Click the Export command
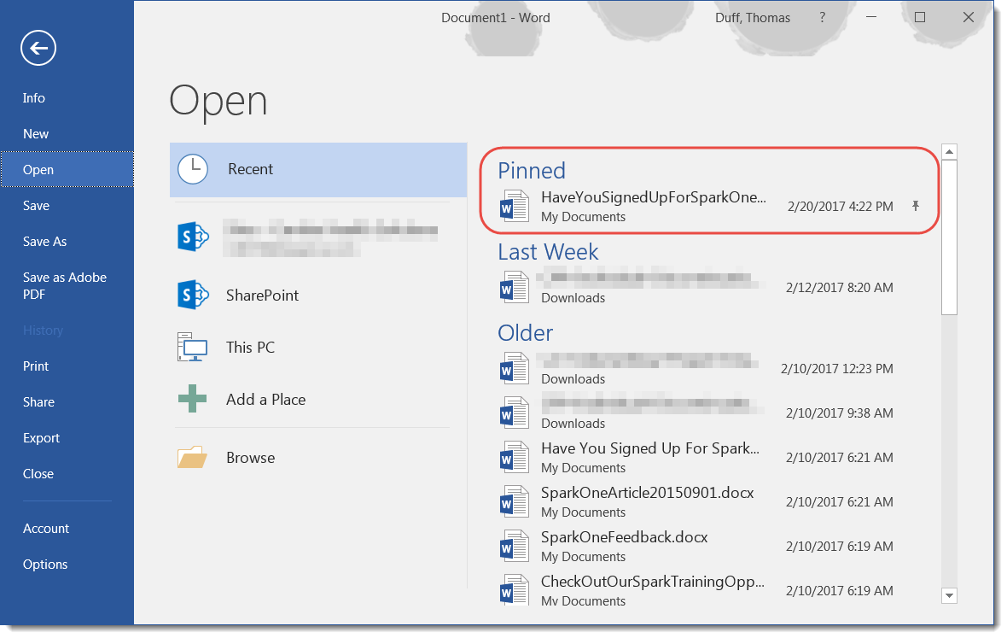The height and width of the screenshot is (638, 1007). 41,437
